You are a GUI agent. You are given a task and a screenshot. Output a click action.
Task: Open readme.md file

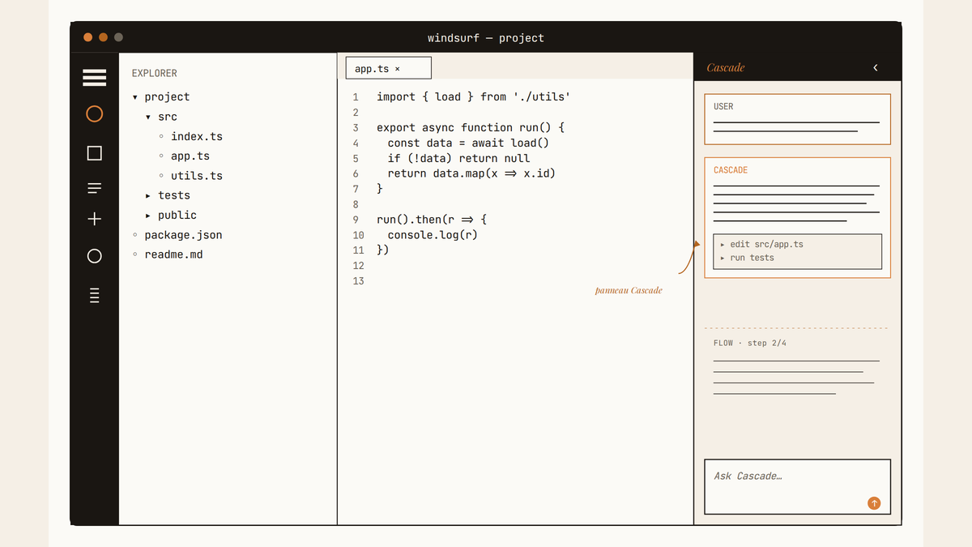(173, 254)
